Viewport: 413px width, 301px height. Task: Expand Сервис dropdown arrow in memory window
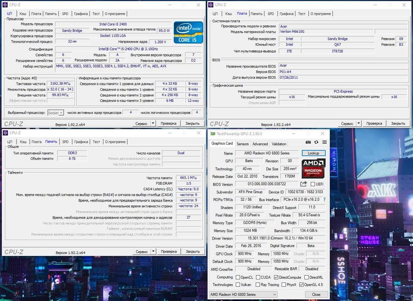point(153,252)
